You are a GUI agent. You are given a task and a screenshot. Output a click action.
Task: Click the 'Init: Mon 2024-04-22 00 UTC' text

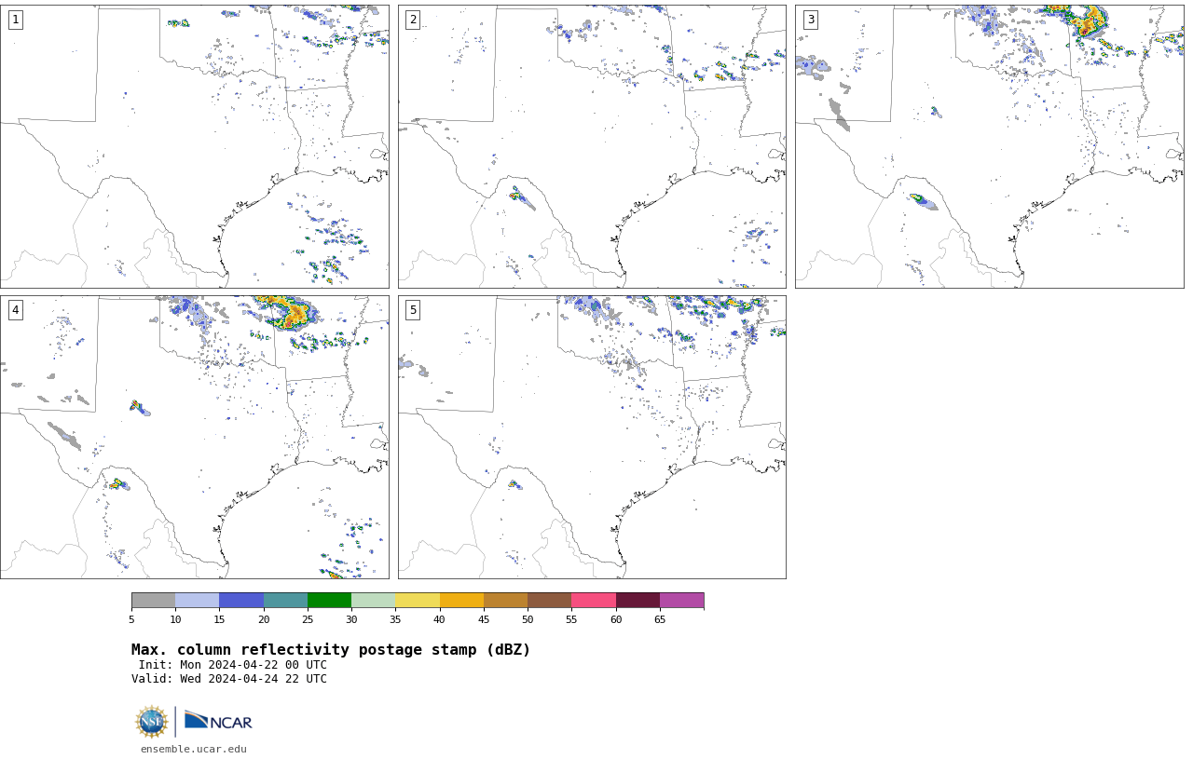click(233, 665)
